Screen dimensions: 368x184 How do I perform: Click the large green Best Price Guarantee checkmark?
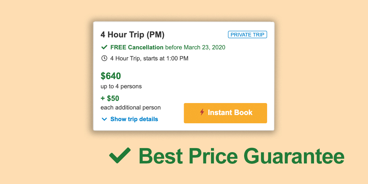coord(120,155)
